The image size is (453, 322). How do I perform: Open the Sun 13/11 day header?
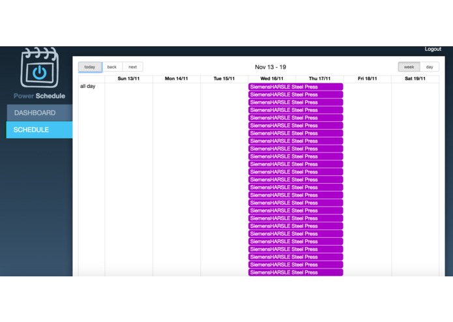click(128, 79)
